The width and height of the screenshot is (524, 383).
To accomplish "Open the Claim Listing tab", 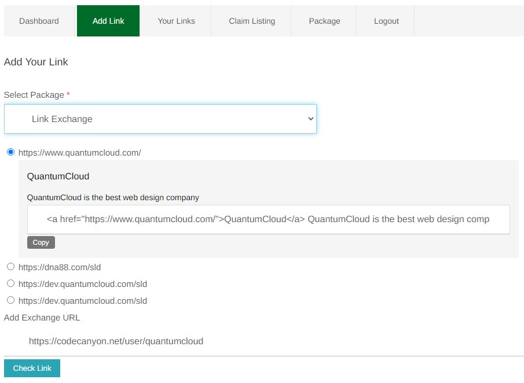I will point(252,21).
